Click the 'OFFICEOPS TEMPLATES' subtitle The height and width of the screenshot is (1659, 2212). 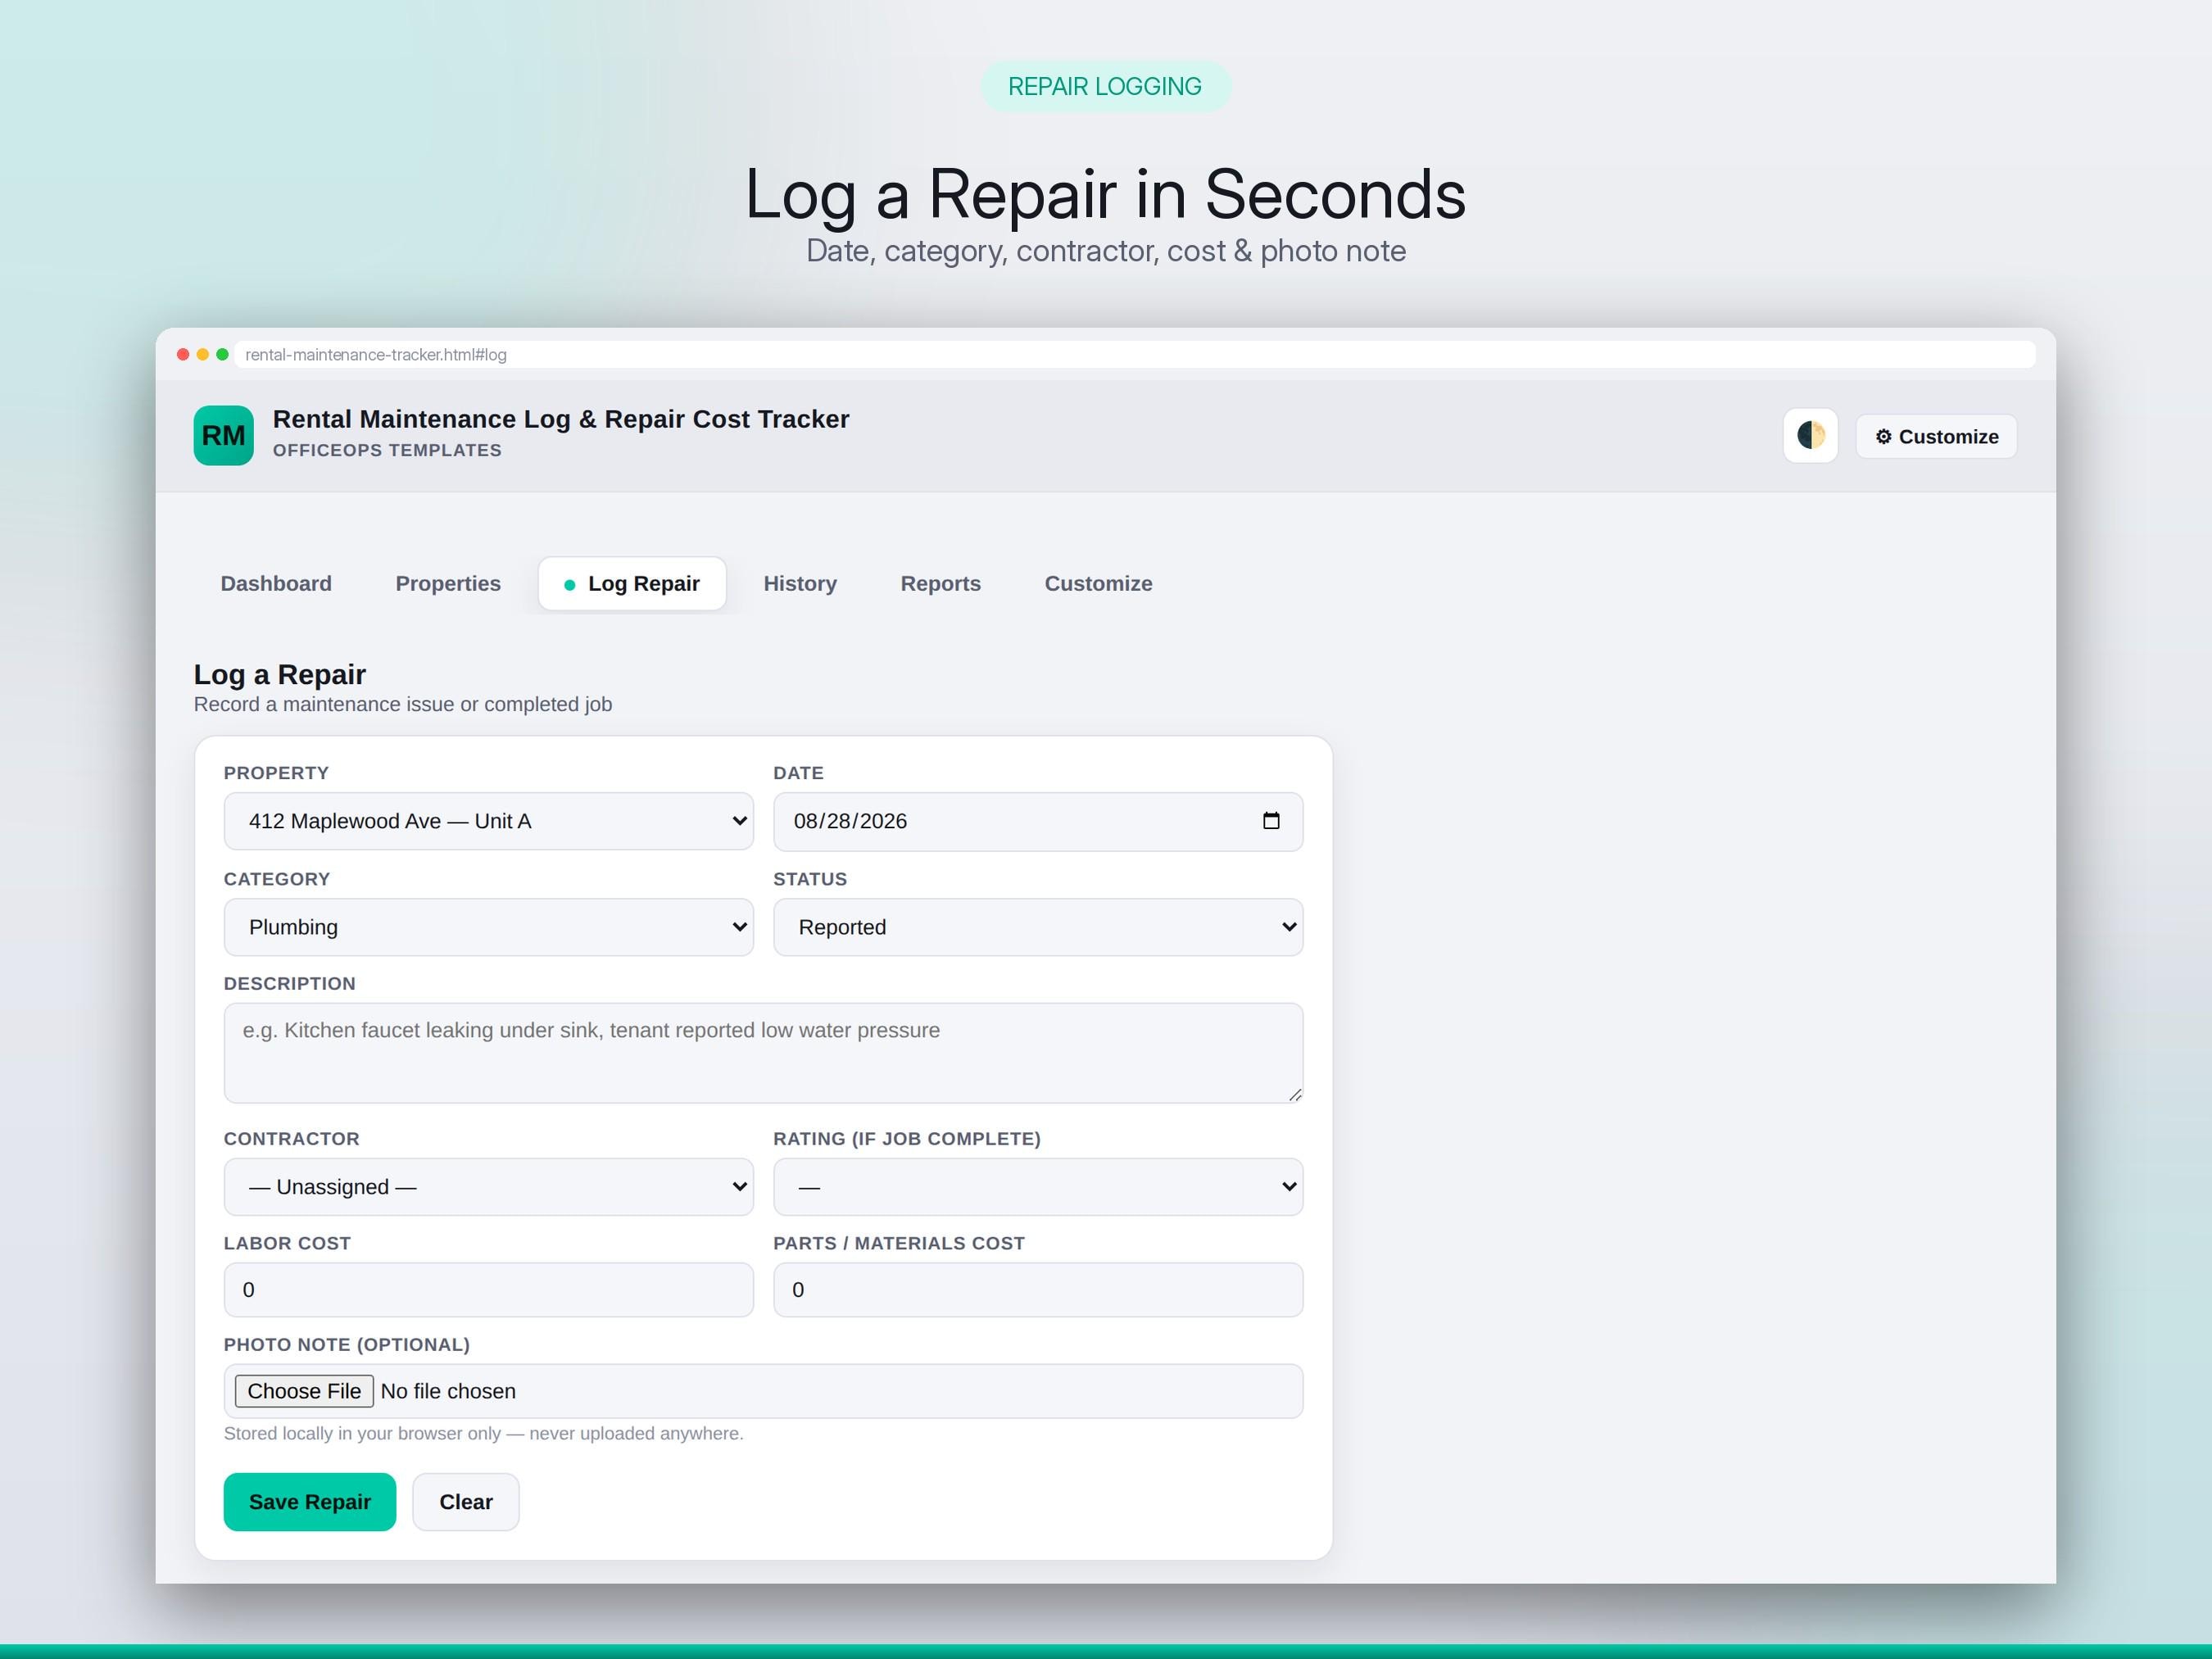pyautogui.click(x=387, y=450)
